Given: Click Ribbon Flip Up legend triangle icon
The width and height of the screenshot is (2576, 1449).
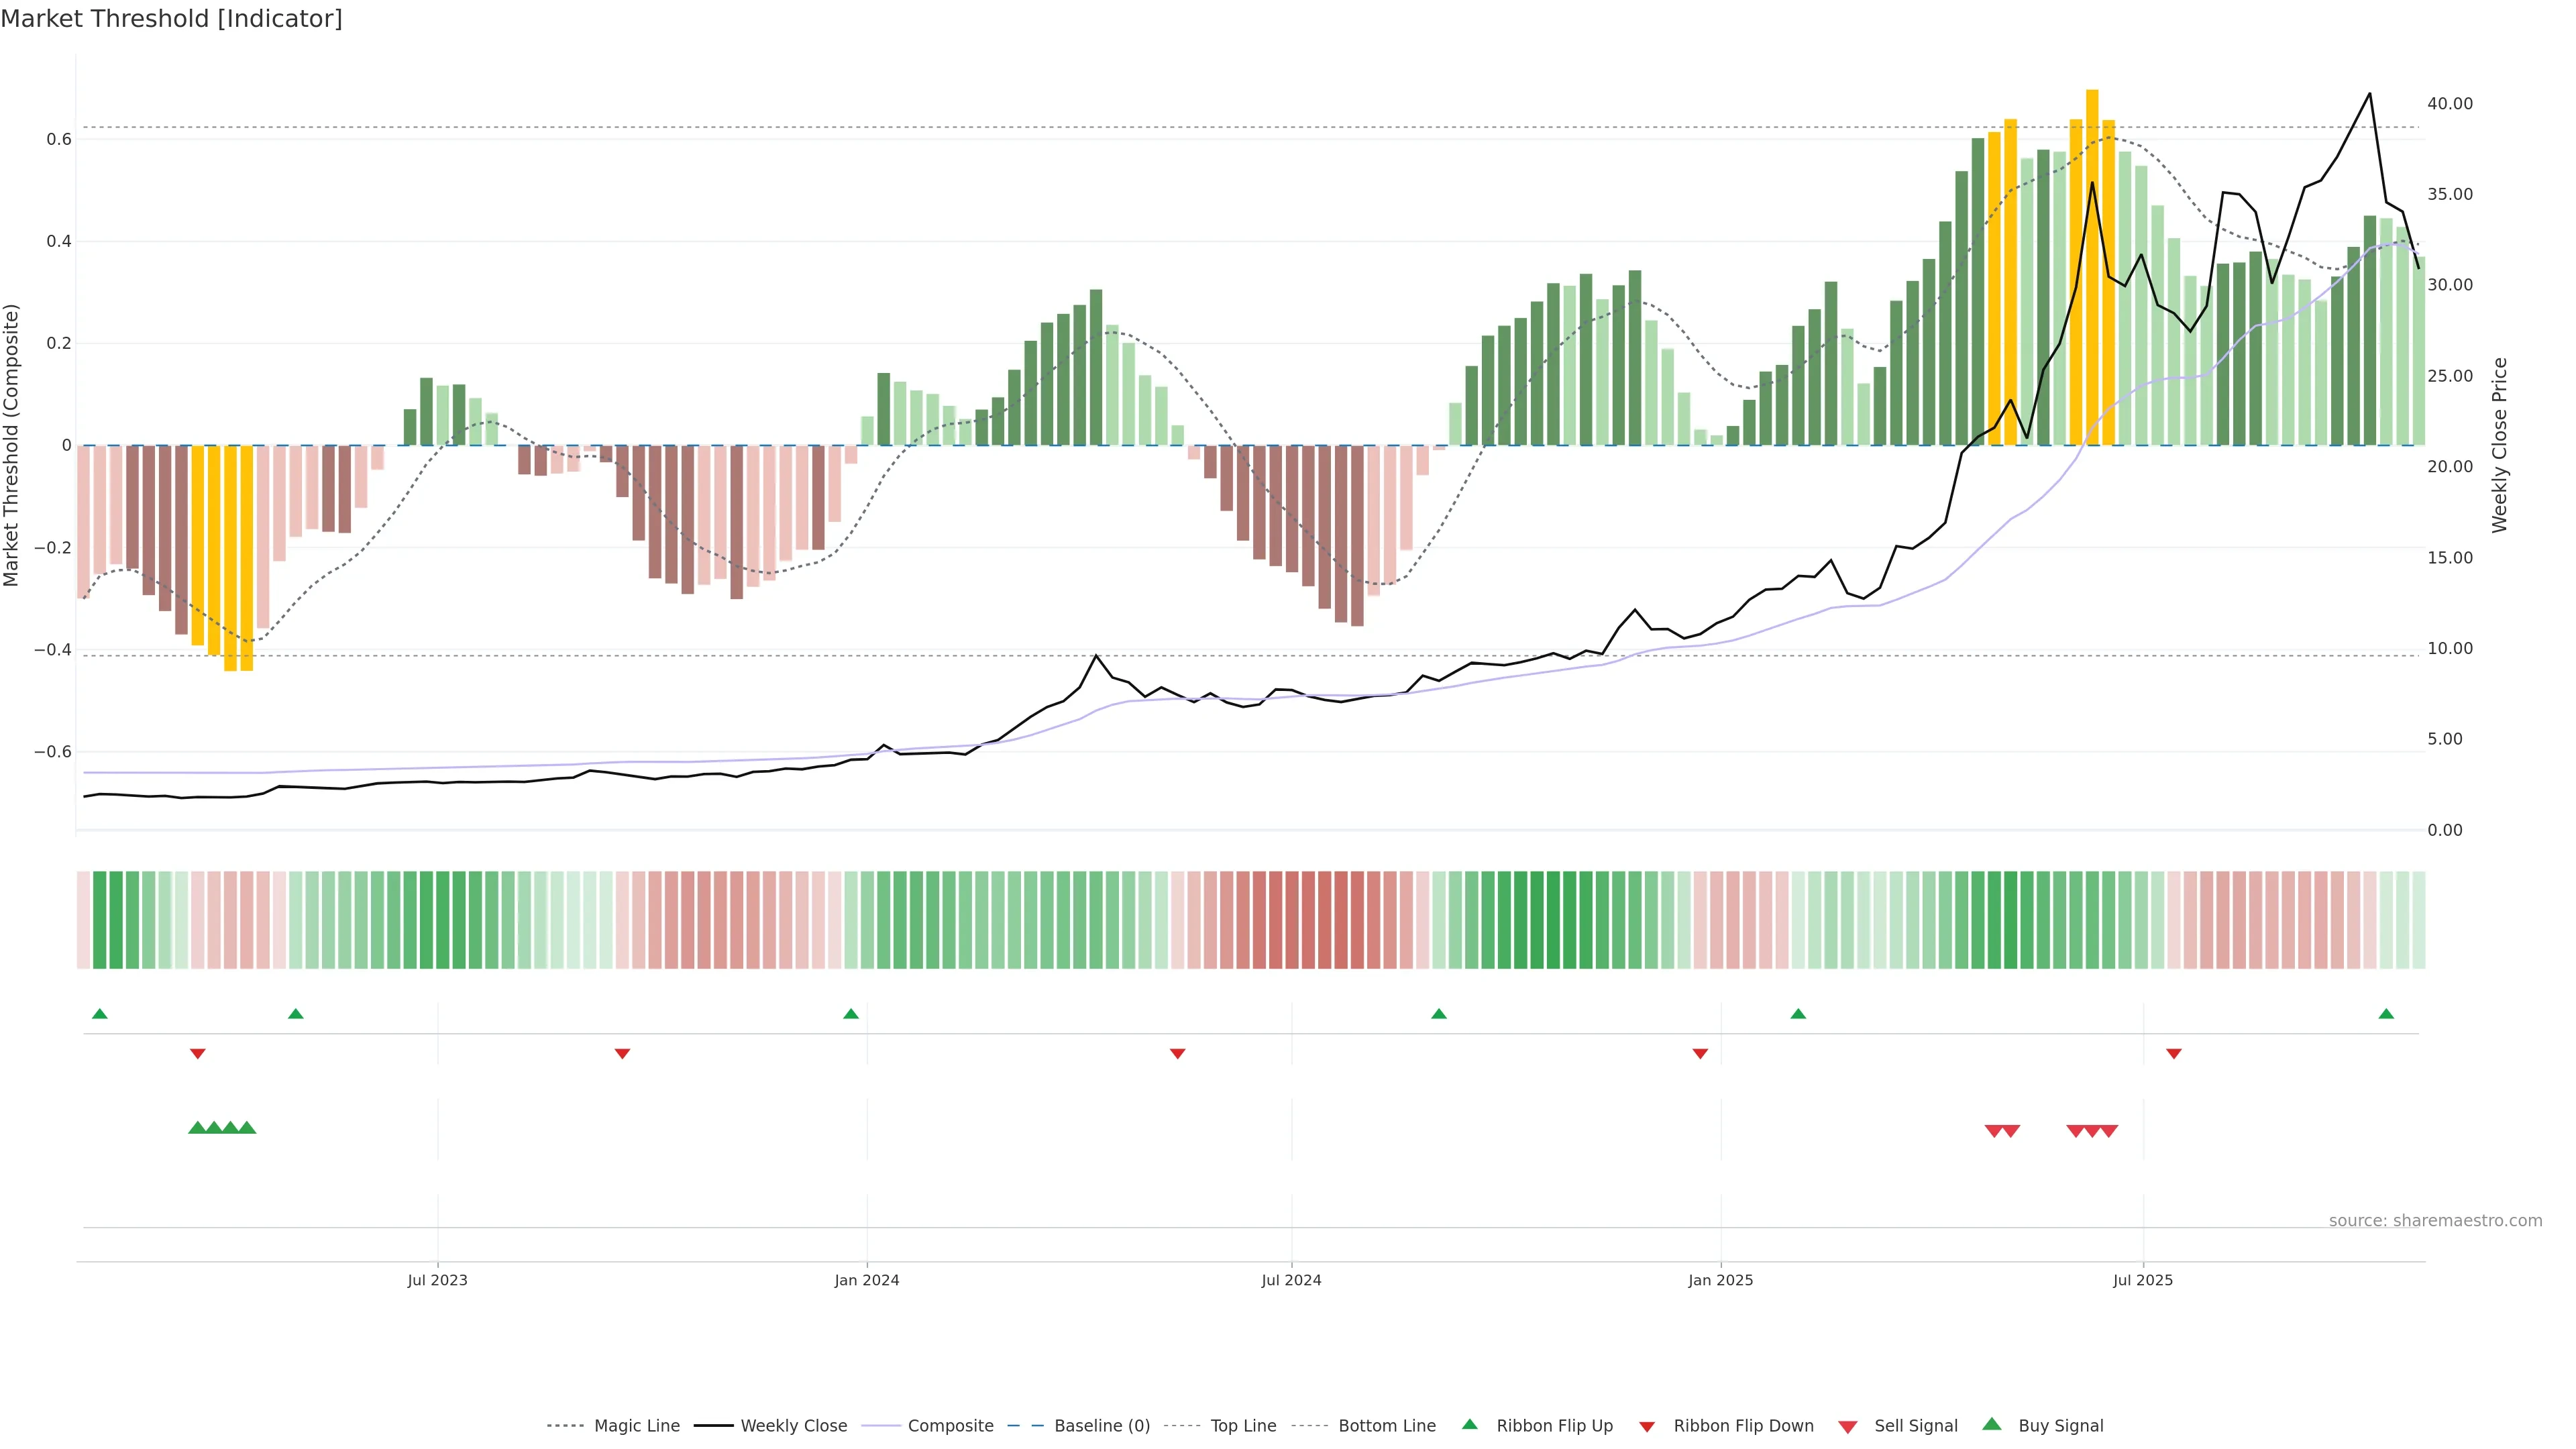Looking at the screenshot, I should pos(1469,1425).
